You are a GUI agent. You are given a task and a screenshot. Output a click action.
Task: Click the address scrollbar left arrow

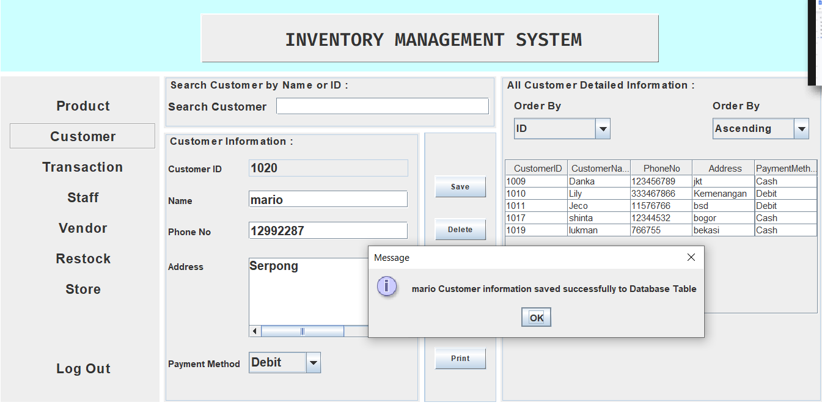point(255,331)
